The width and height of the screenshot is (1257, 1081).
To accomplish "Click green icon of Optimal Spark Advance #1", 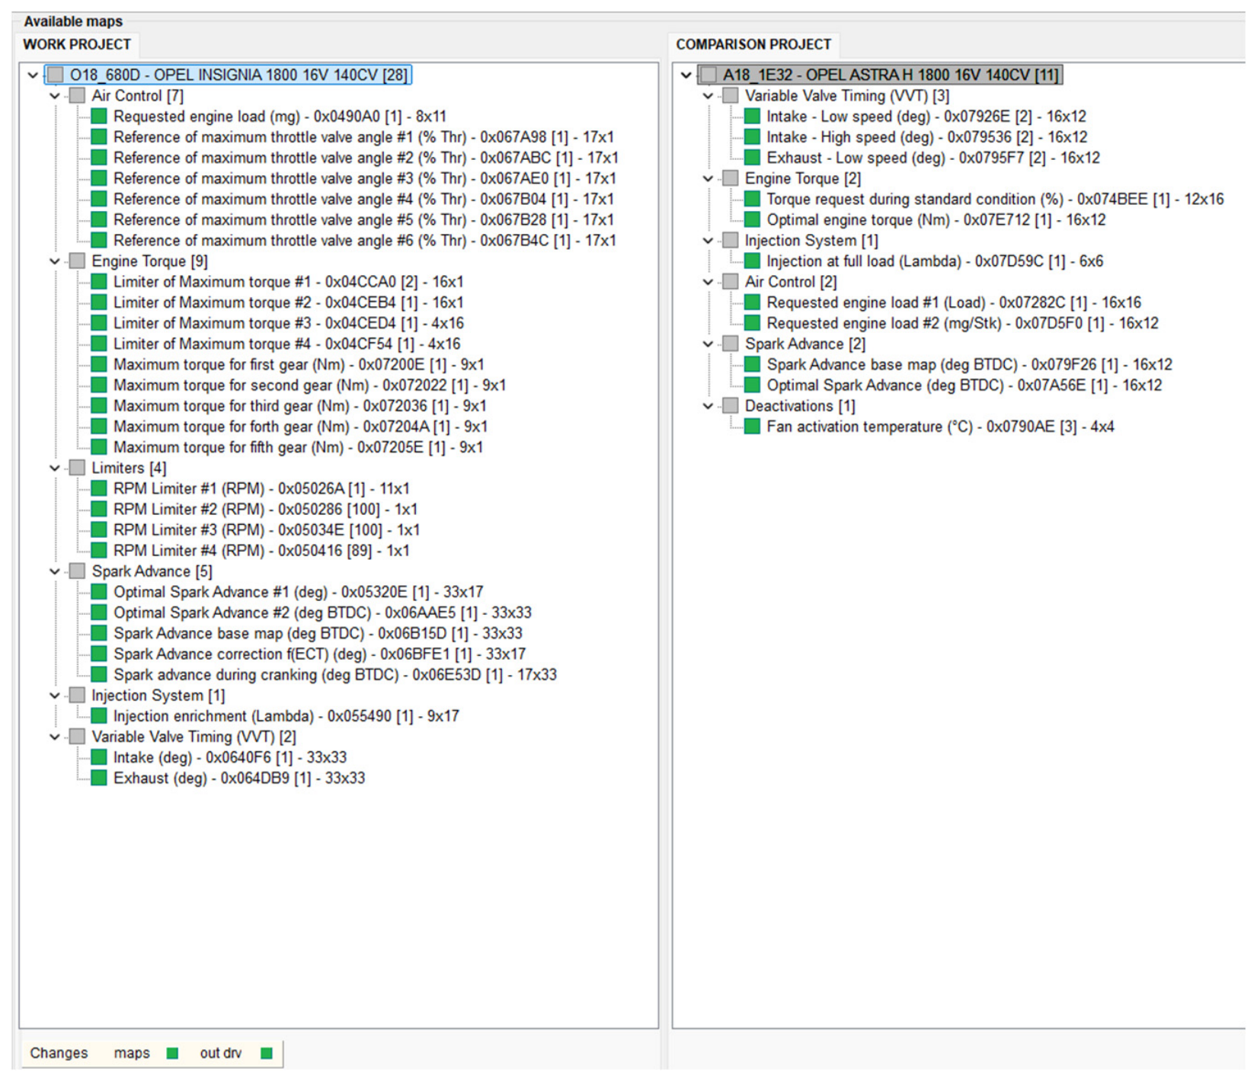I will coord(99,592).
